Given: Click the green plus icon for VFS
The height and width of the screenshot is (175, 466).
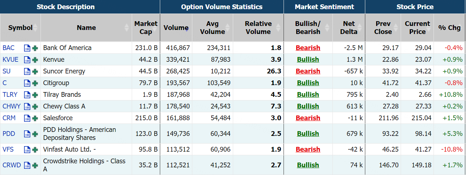Looking at the screenshot, I should 35,149.
